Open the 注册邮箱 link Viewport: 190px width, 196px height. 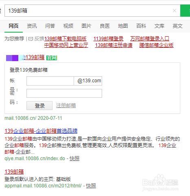(66, 106)
